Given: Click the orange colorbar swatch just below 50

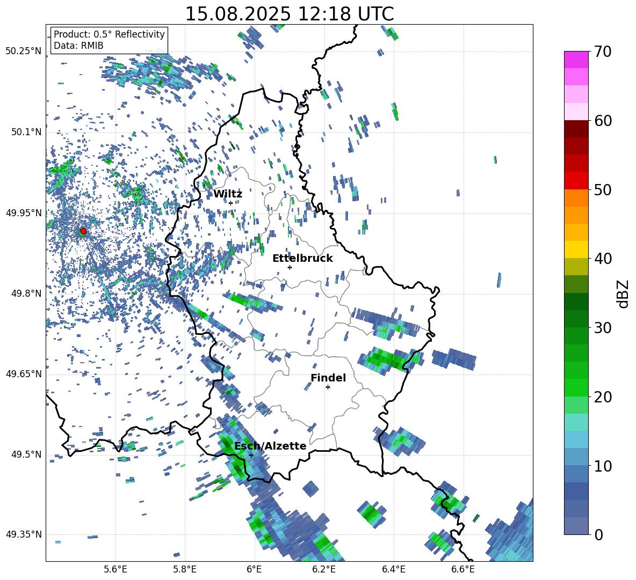Looking at the screenshot, I should pos(576,198).
